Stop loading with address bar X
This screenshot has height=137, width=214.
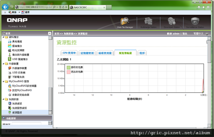pos(66,7)
